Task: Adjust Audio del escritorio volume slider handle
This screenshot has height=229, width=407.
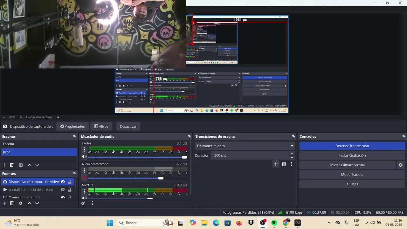Action: (161, 178)
